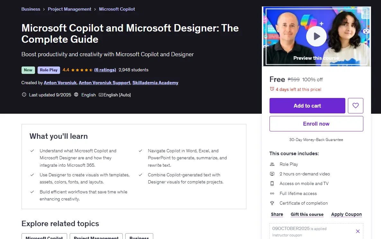Viewport: 381px width, 239px height.
Task: Click 'Navigate Copilot in Word' learning point
Action: point(187,158)
